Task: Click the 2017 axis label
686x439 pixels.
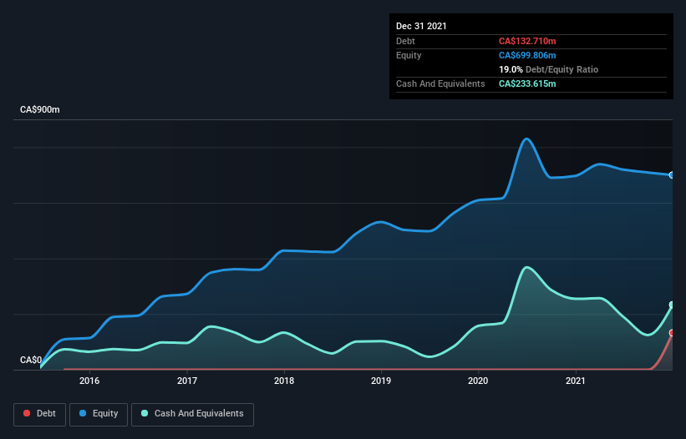Action: pos(187,381)
